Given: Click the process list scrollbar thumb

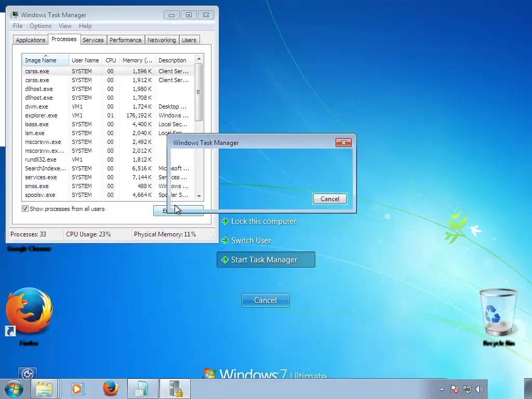Looking at the screenshot, I should (x=199, y=92).
